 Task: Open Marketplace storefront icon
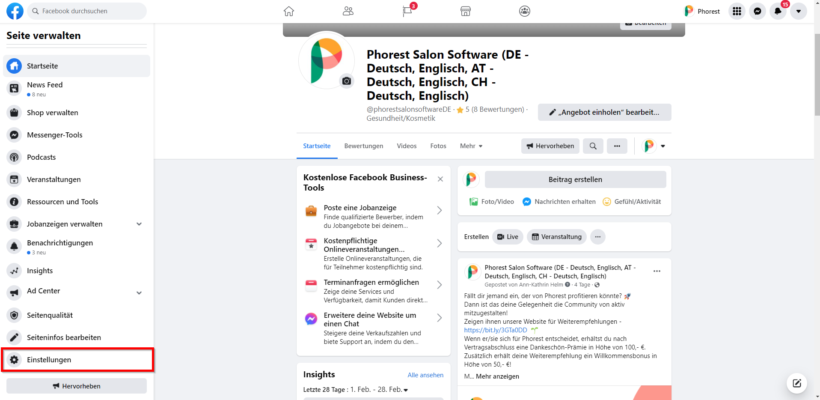pyautogui.click(x=466, y=11)
